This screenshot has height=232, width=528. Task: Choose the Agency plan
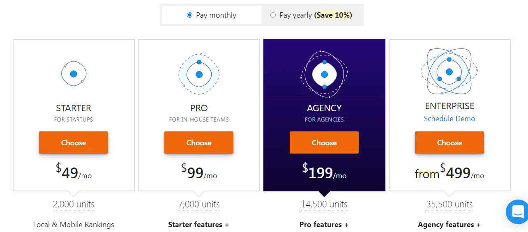point(324,142)
